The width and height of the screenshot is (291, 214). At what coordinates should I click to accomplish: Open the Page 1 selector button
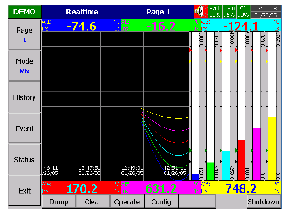coord(25,35)
